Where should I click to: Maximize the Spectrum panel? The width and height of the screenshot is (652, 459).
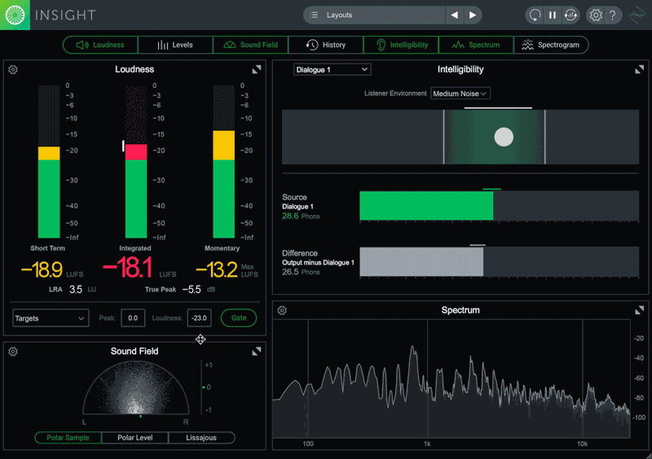pos(639,310)
